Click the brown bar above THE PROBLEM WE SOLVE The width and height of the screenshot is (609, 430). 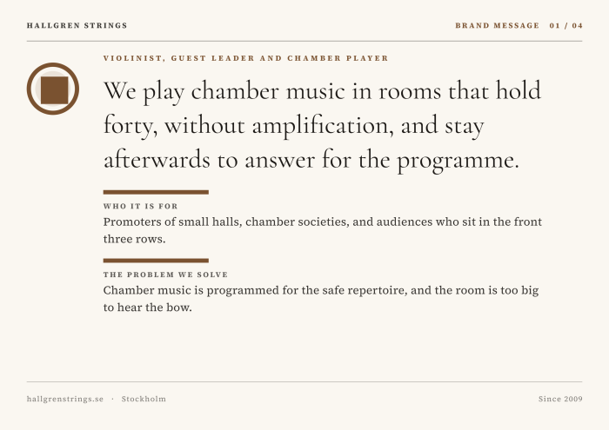click(x=156, y=261)
